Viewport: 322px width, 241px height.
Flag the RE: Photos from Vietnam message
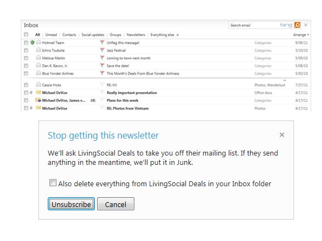point(102,107)
